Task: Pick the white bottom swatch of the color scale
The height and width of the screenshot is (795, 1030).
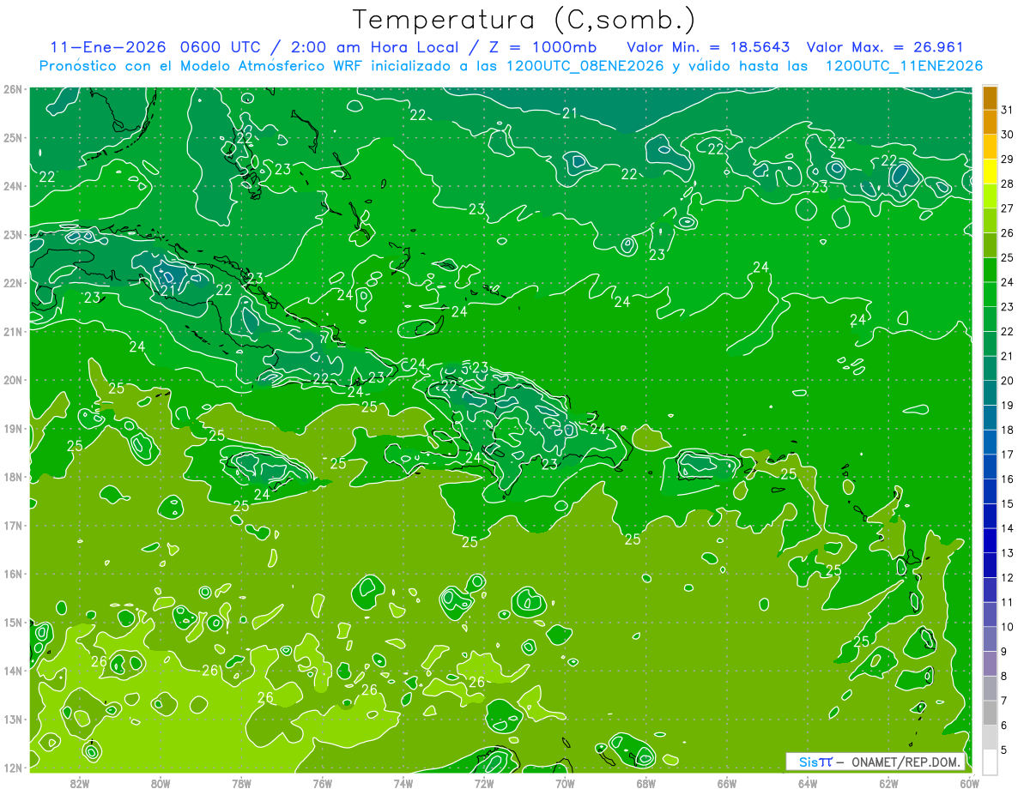Action: tap(990, 761)
